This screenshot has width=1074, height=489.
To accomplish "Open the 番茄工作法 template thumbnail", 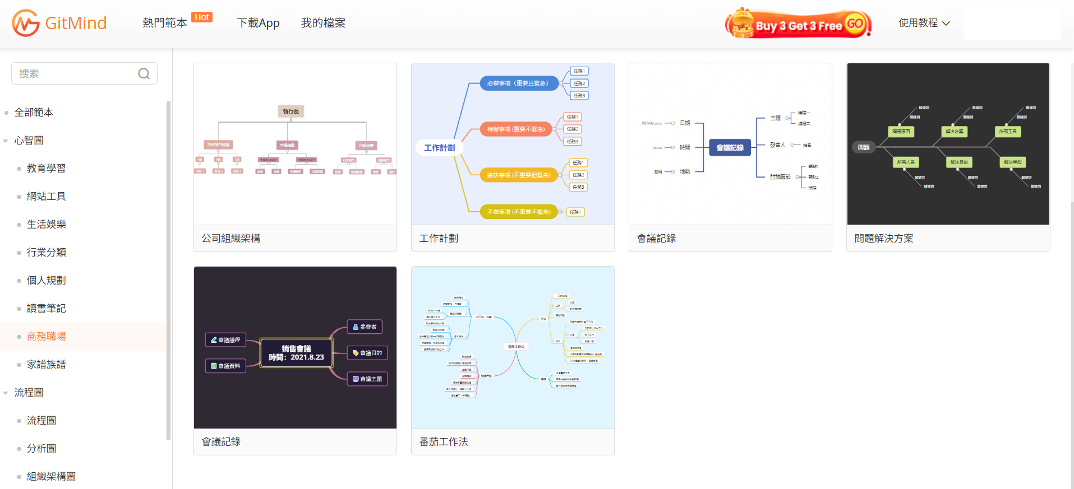I will pyautogui.click(x=513, y=347).
